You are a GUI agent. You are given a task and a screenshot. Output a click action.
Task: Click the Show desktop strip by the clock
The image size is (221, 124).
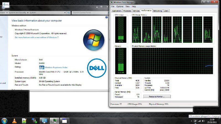point(220,121)
